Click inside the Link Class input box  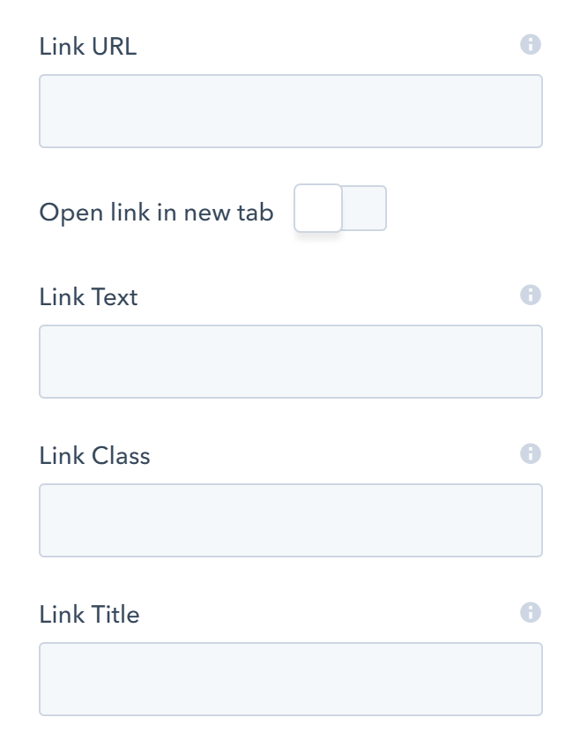pos(290,520)
